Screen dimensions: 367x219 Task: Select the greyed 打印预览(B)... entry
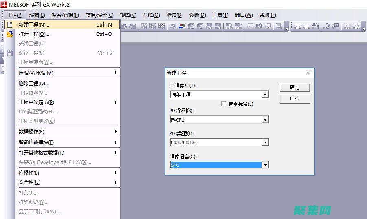pos(68,202)
